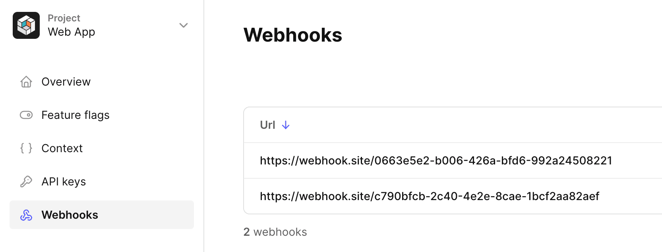The width and height of the screenshot is (662, 252).
Task: Switch to the Webhooks section
Action: (x=70, y=215)
